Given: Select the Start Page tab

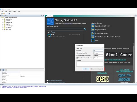Looking at the screenshot, I should click(50, 16).
